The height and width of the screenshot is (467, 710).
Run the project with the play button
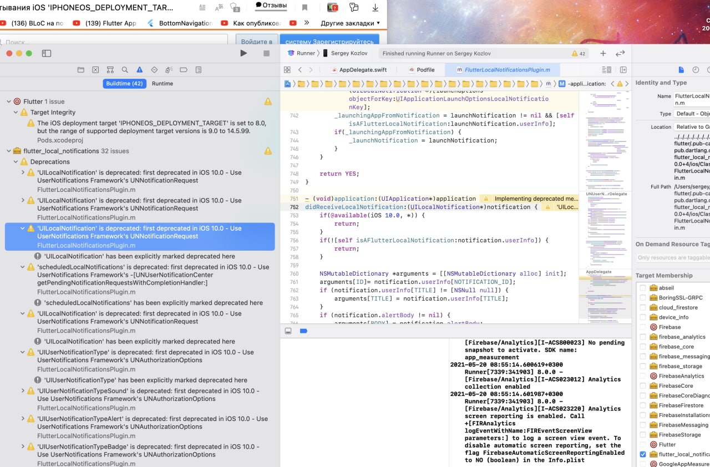pyautogui.click(x=244, y=53)
